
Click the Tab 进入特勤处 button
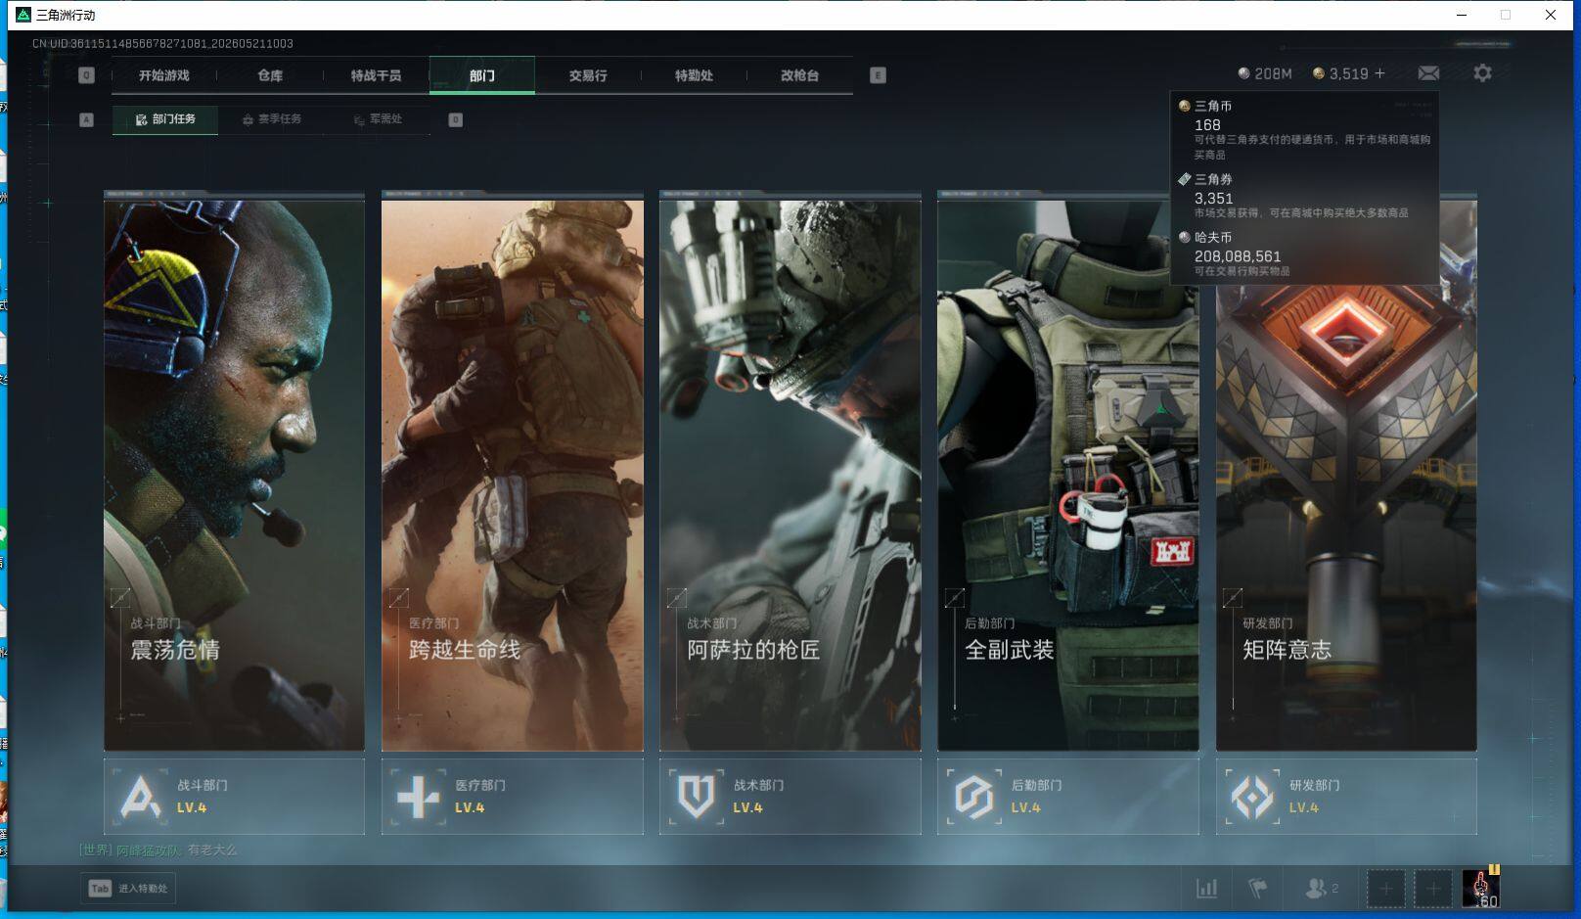point(128,889)
